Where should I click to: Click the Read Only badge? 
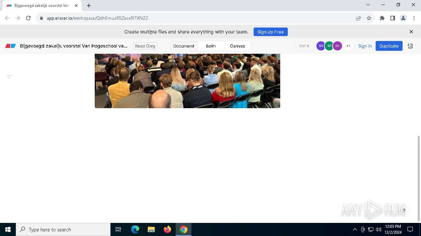point(145,46)
